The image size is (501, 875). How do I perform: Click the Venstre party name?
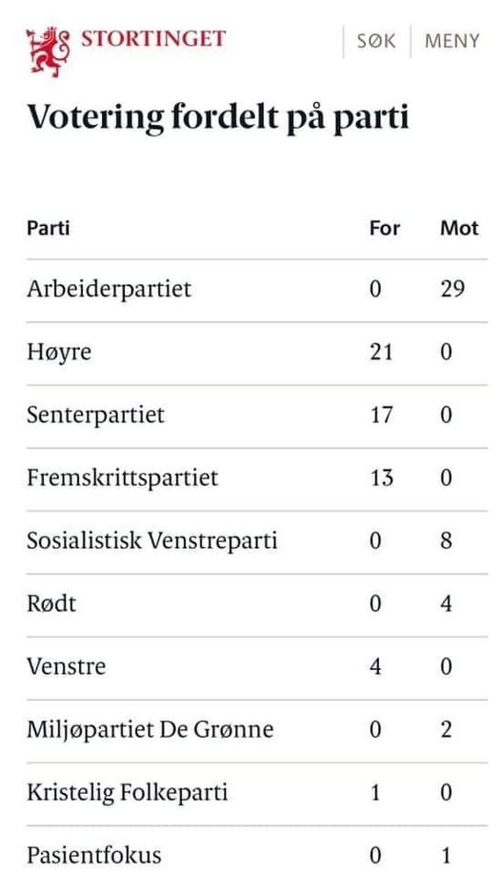(x=66, y=667)
